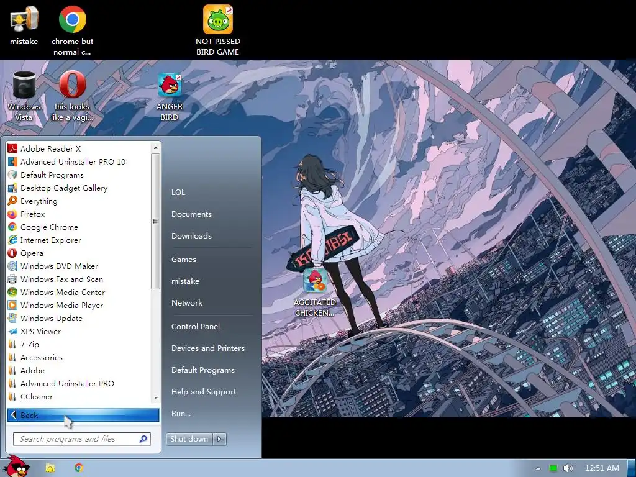This screenshot has width=636, height=477.
Task: Open Devices and Printers
Action: coord(208,348)
